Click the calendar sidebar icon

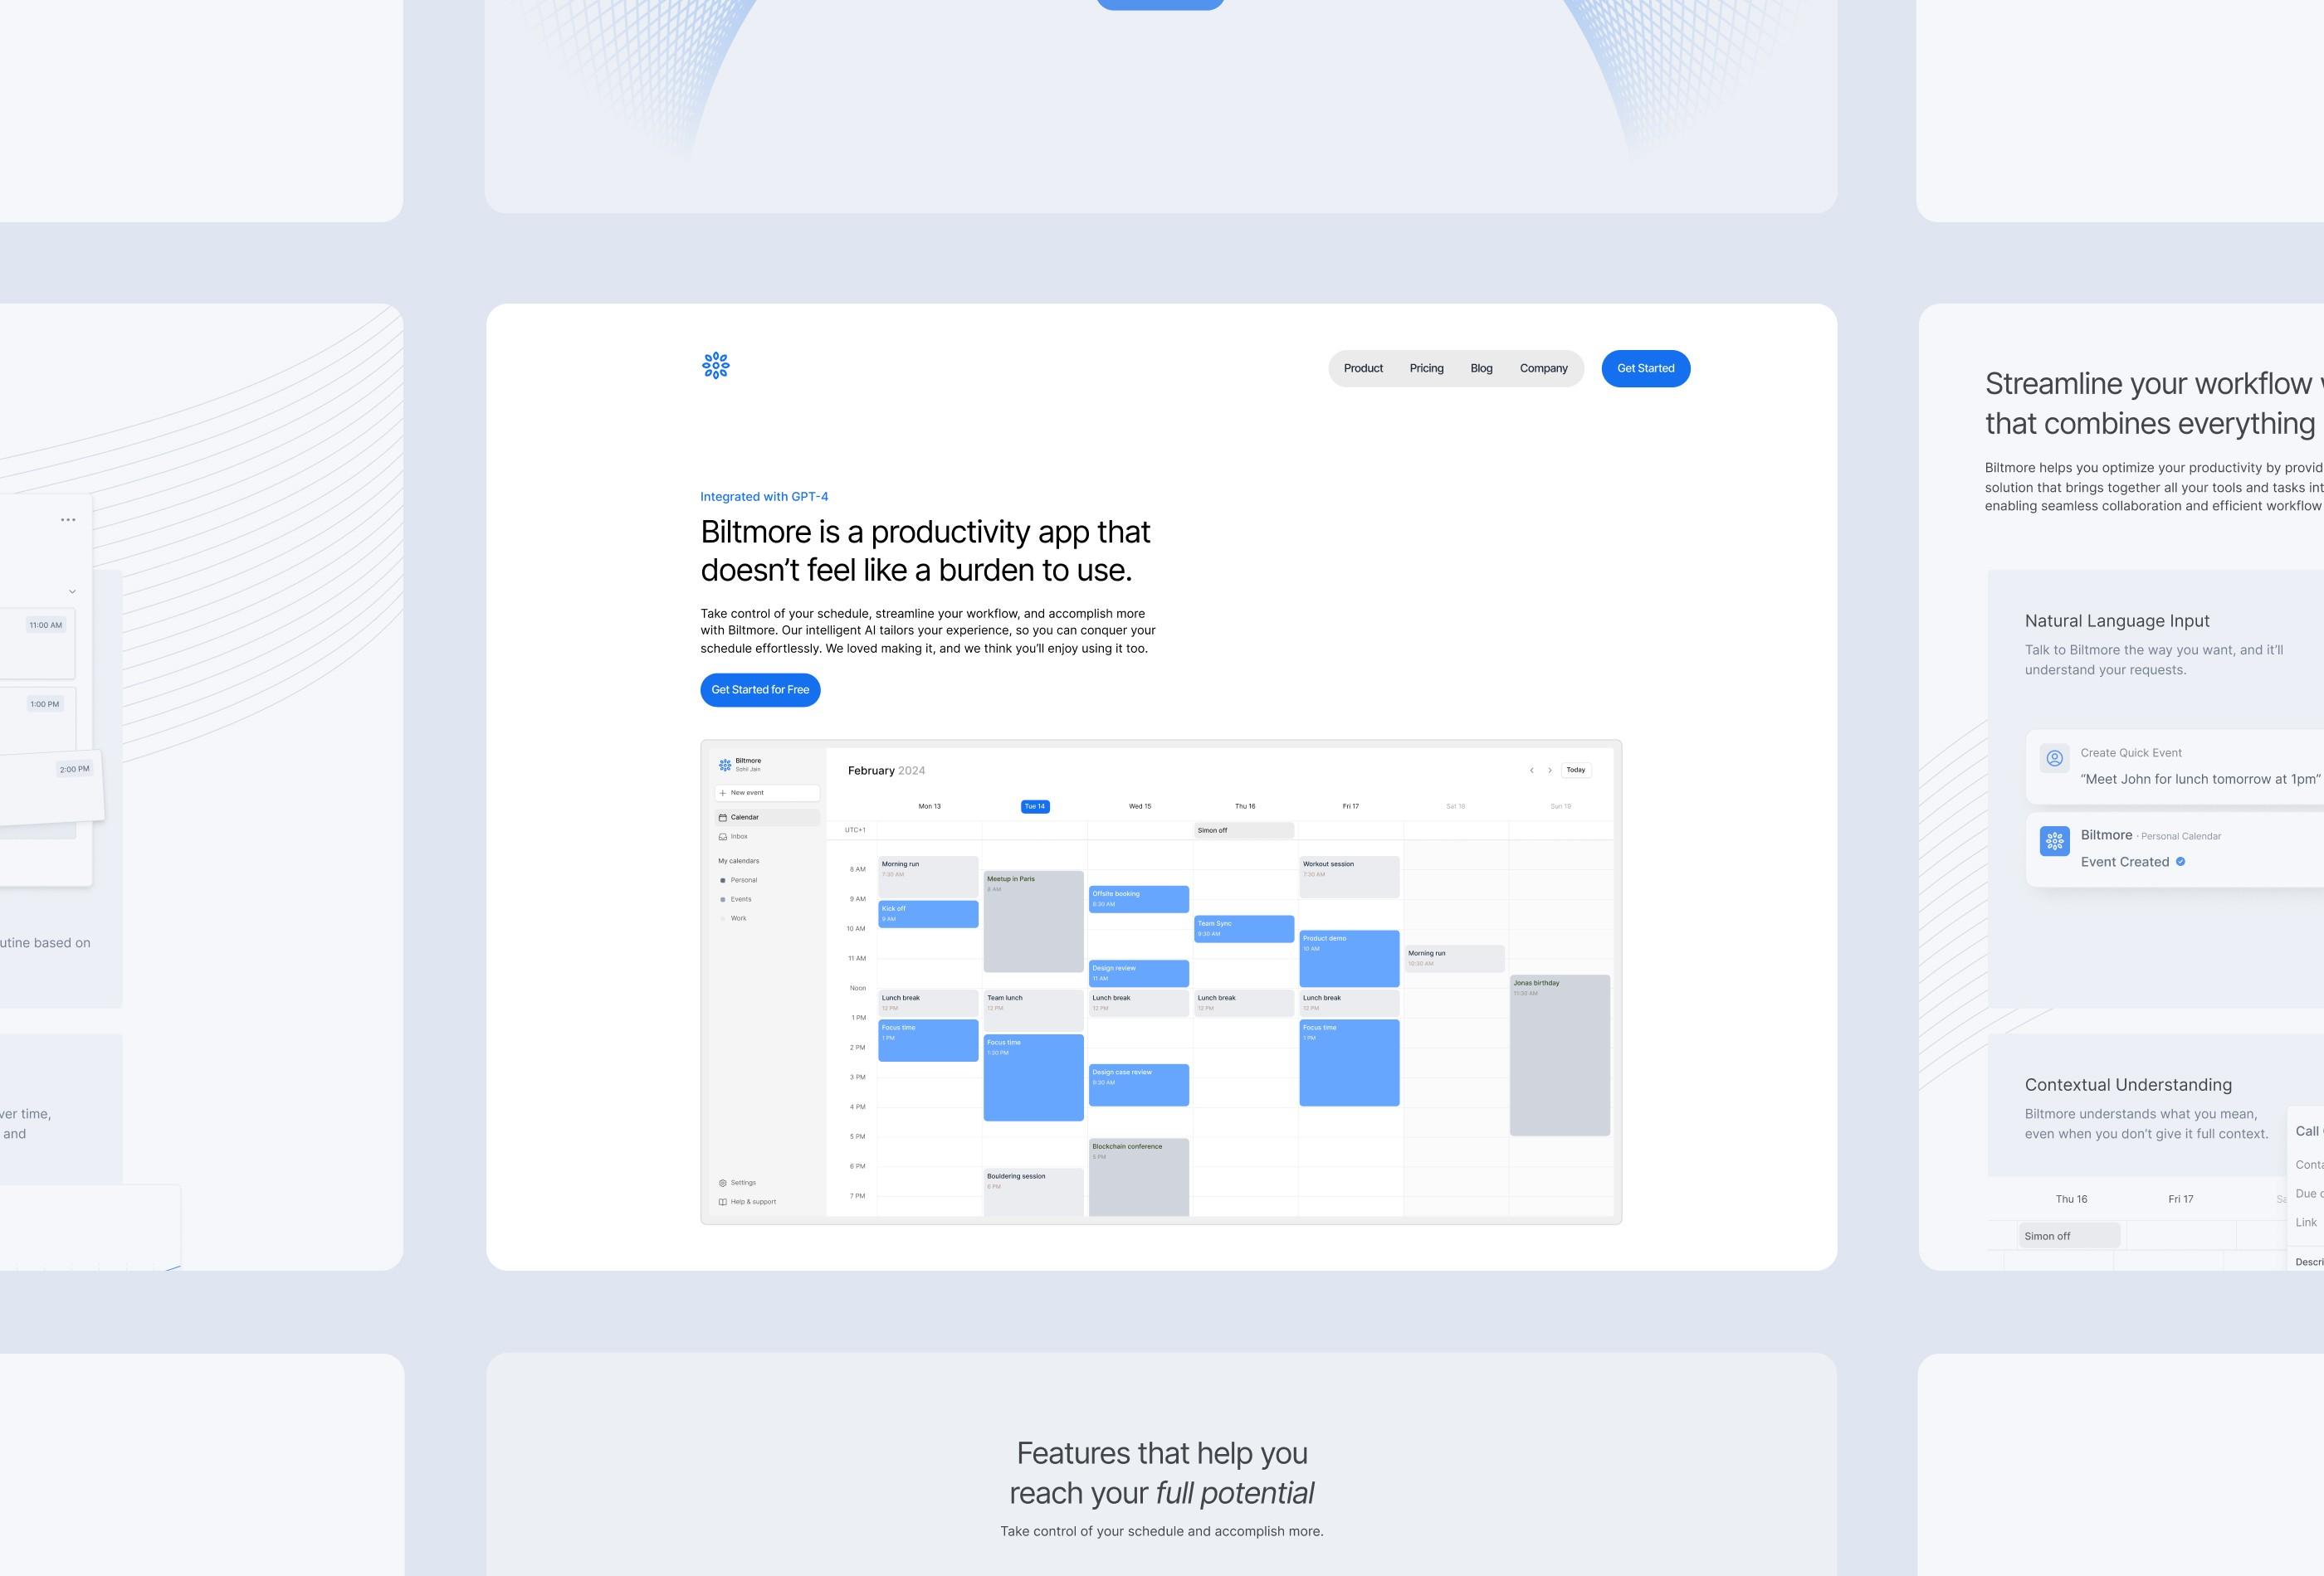pyautogui.click(x=723, y=818)
